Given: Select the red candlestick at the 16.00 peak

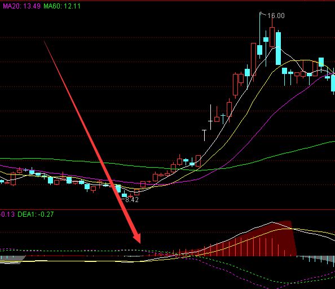Looking at the screenshot, I should pyautogui.click(x=272, y=34).
